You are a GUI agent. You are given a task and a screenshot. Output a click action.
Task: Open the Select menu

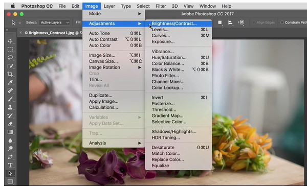click(x=143, y=6)
